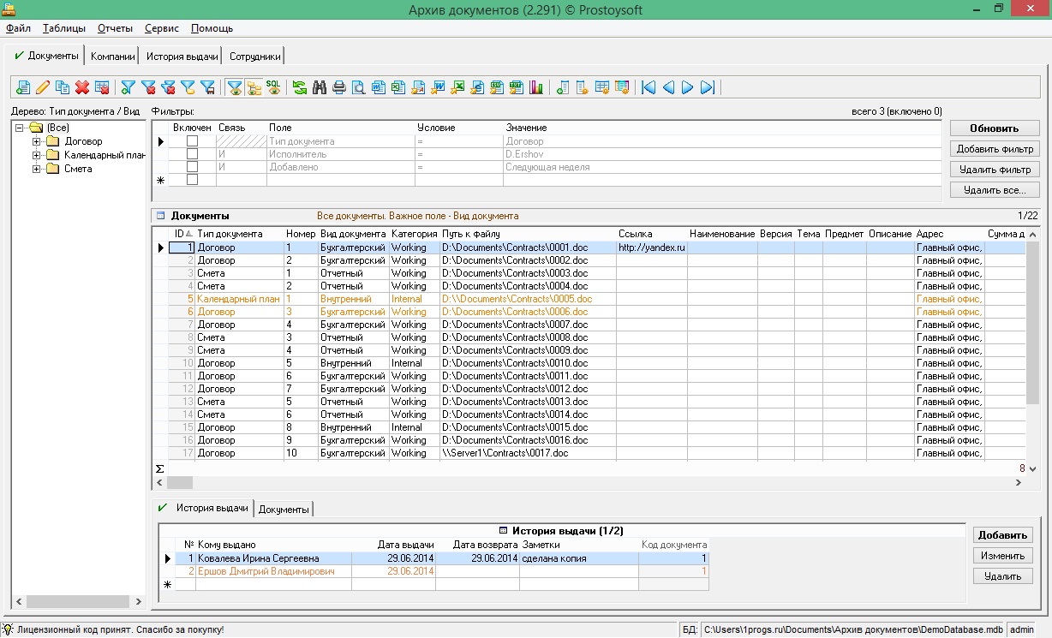Click right arrow of tree panel scrollbar

click(137, 601)
